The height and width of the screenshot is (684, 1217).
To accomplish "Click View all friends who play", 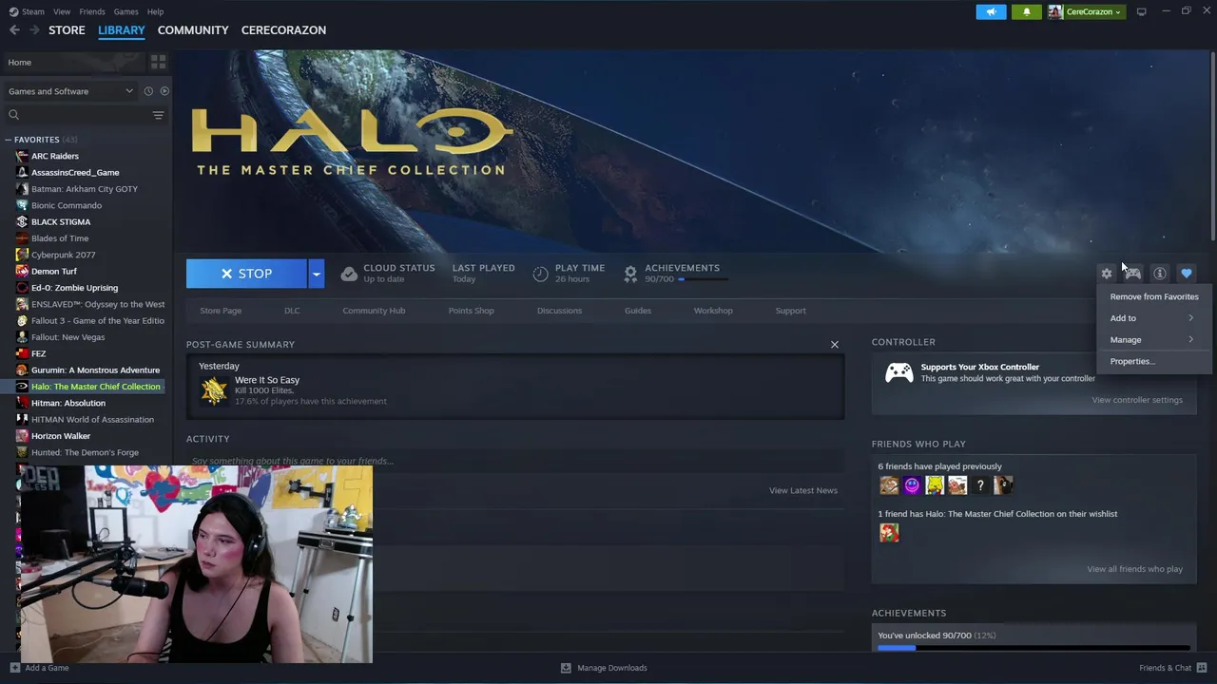I will (1135, 569).
